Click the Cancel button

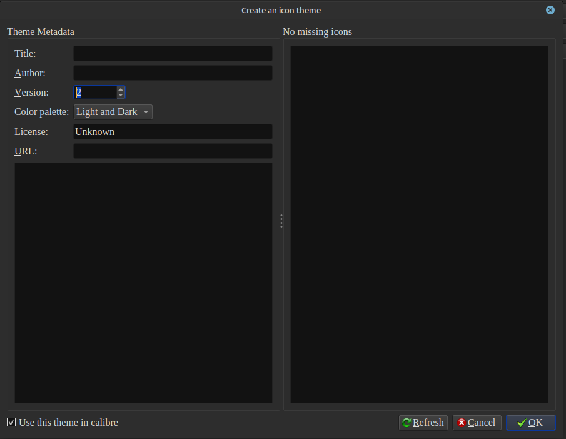click(477, 423)
